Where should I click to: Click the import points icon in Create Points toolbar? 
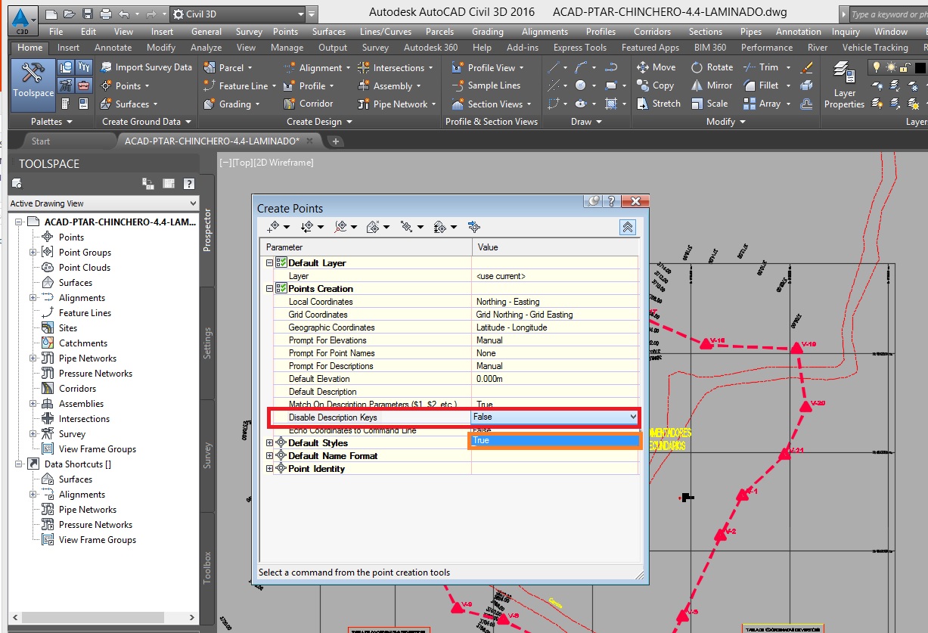(x=473, y=227)
